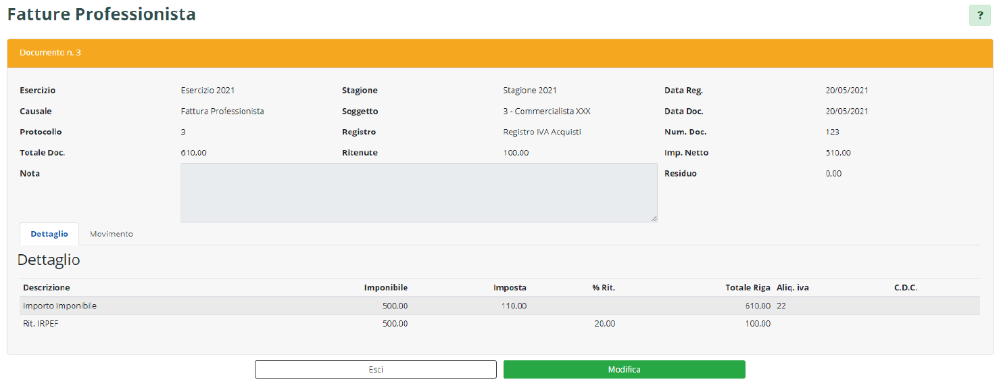Open help via the question mark icon
The width and height of the screenshot is (999, 386).
click(979, 16)
